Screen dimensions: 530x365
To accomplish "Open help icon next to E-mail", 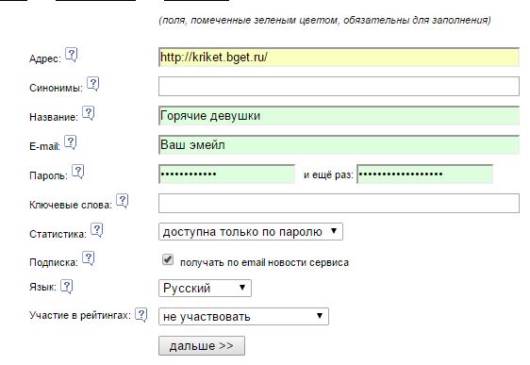I will [x=71, y=142].
